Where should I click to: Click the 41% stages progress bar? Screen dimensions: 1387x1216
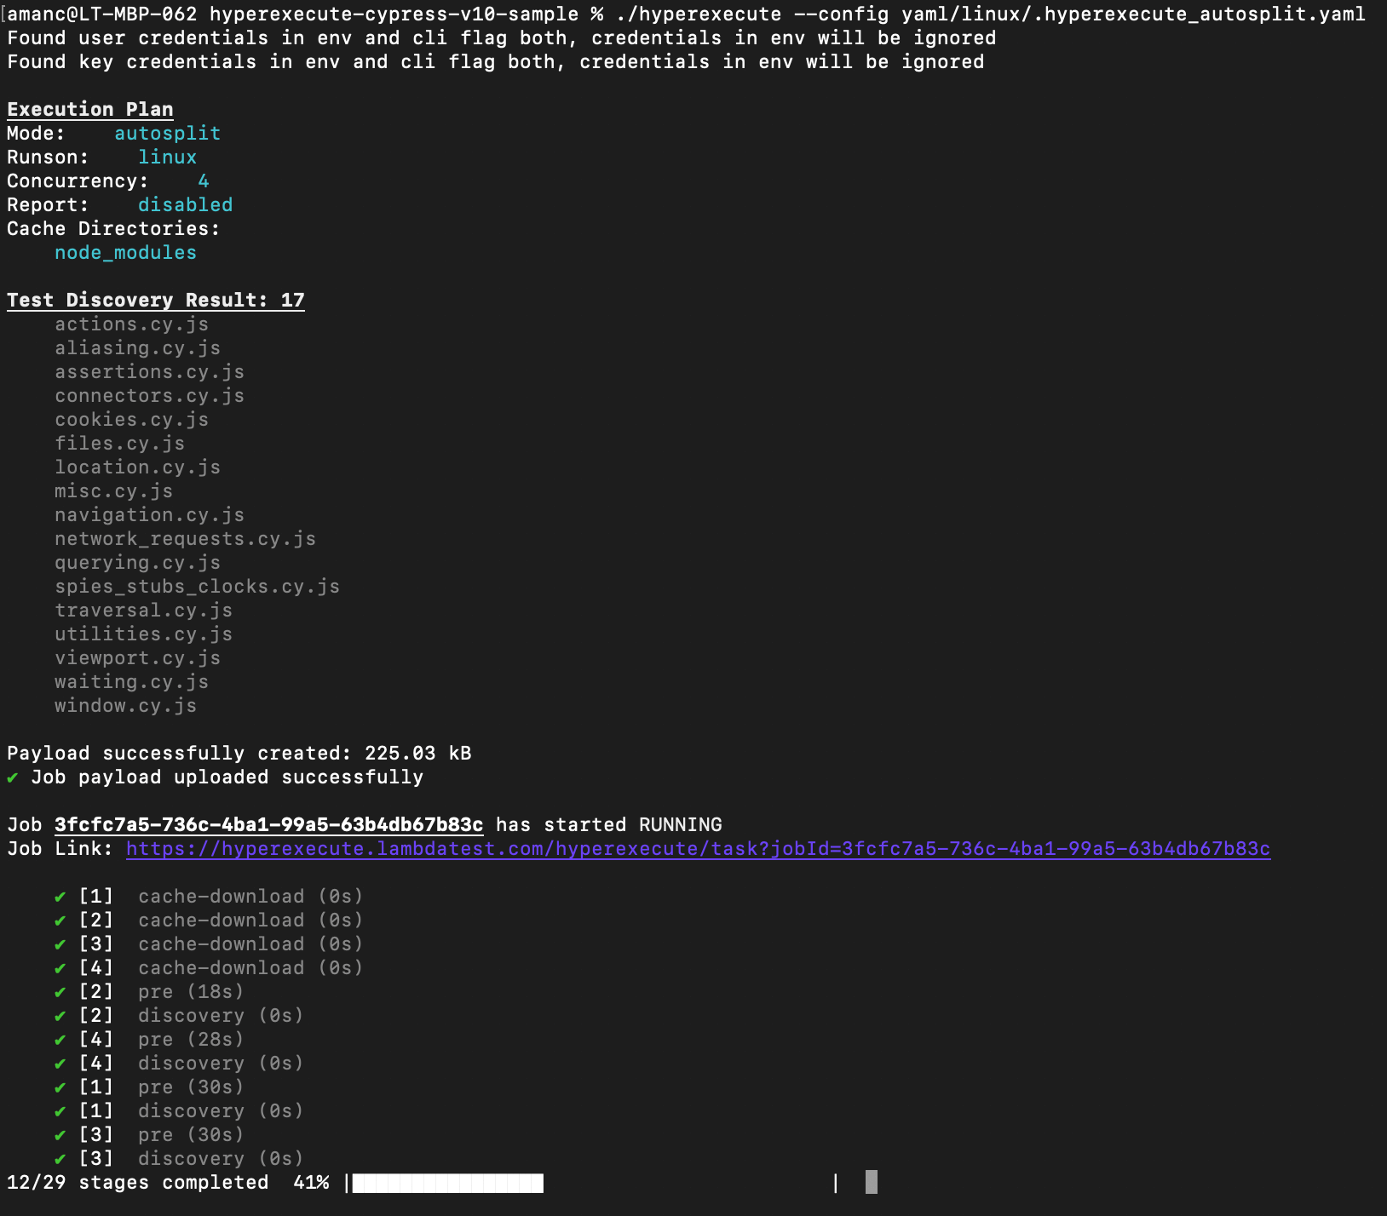592,1183
